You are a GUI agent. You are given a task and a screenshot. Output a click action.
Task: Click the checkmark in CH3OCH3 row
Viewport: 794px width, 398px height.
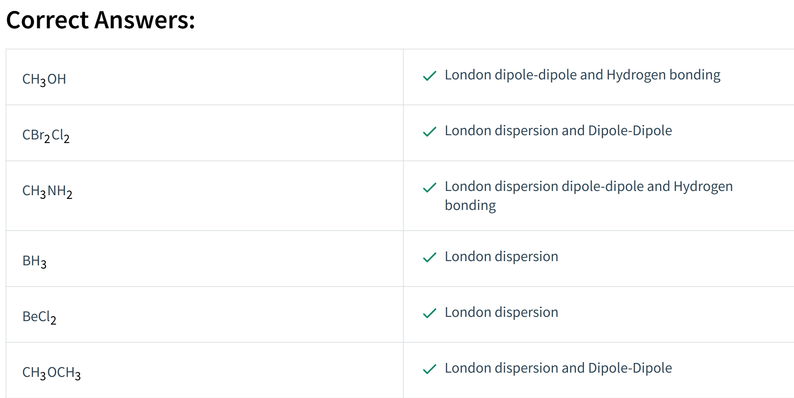point(429,369)
